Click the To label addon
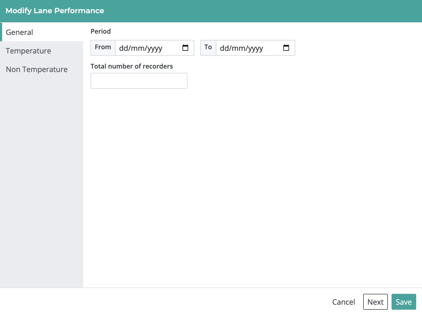This screenshot has height=315, width=422. pyautogui.click(x=208, y=48)
